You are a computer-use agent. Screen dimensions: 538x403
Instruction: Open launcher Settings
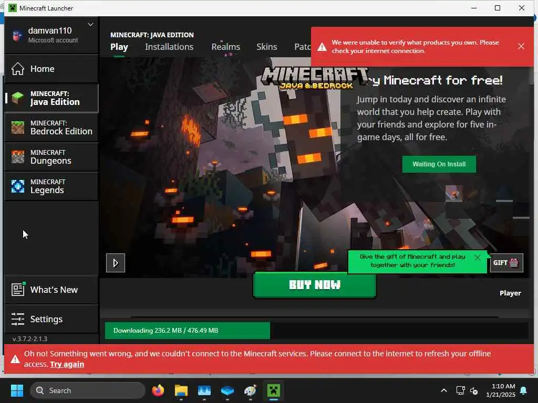(51, 319)
